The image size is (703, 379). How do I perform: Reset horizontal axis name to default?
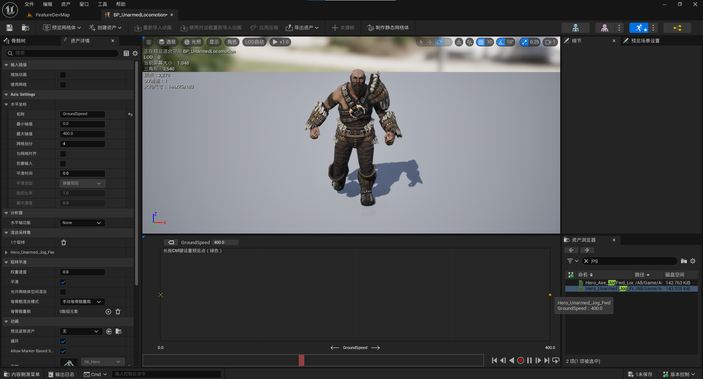click(x=130, y=114)
